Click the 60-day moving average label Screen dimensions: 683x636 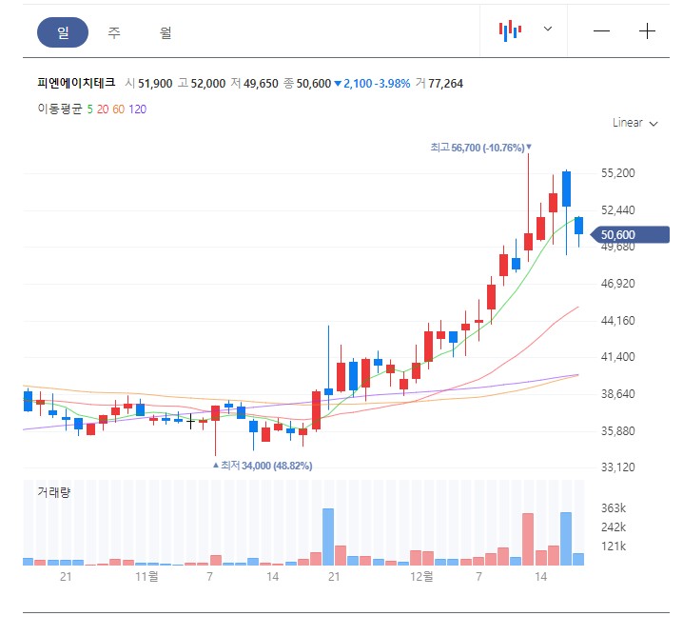(x=119, y=109)
